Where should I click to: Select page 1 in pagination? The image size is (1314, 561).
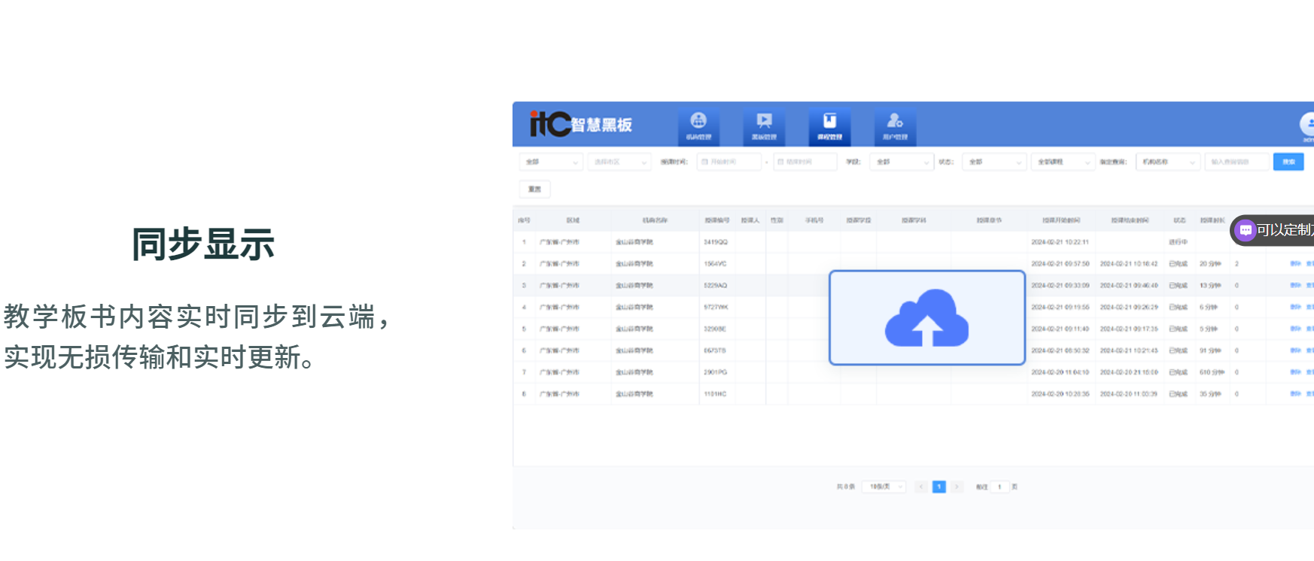(x=938, y=487)
